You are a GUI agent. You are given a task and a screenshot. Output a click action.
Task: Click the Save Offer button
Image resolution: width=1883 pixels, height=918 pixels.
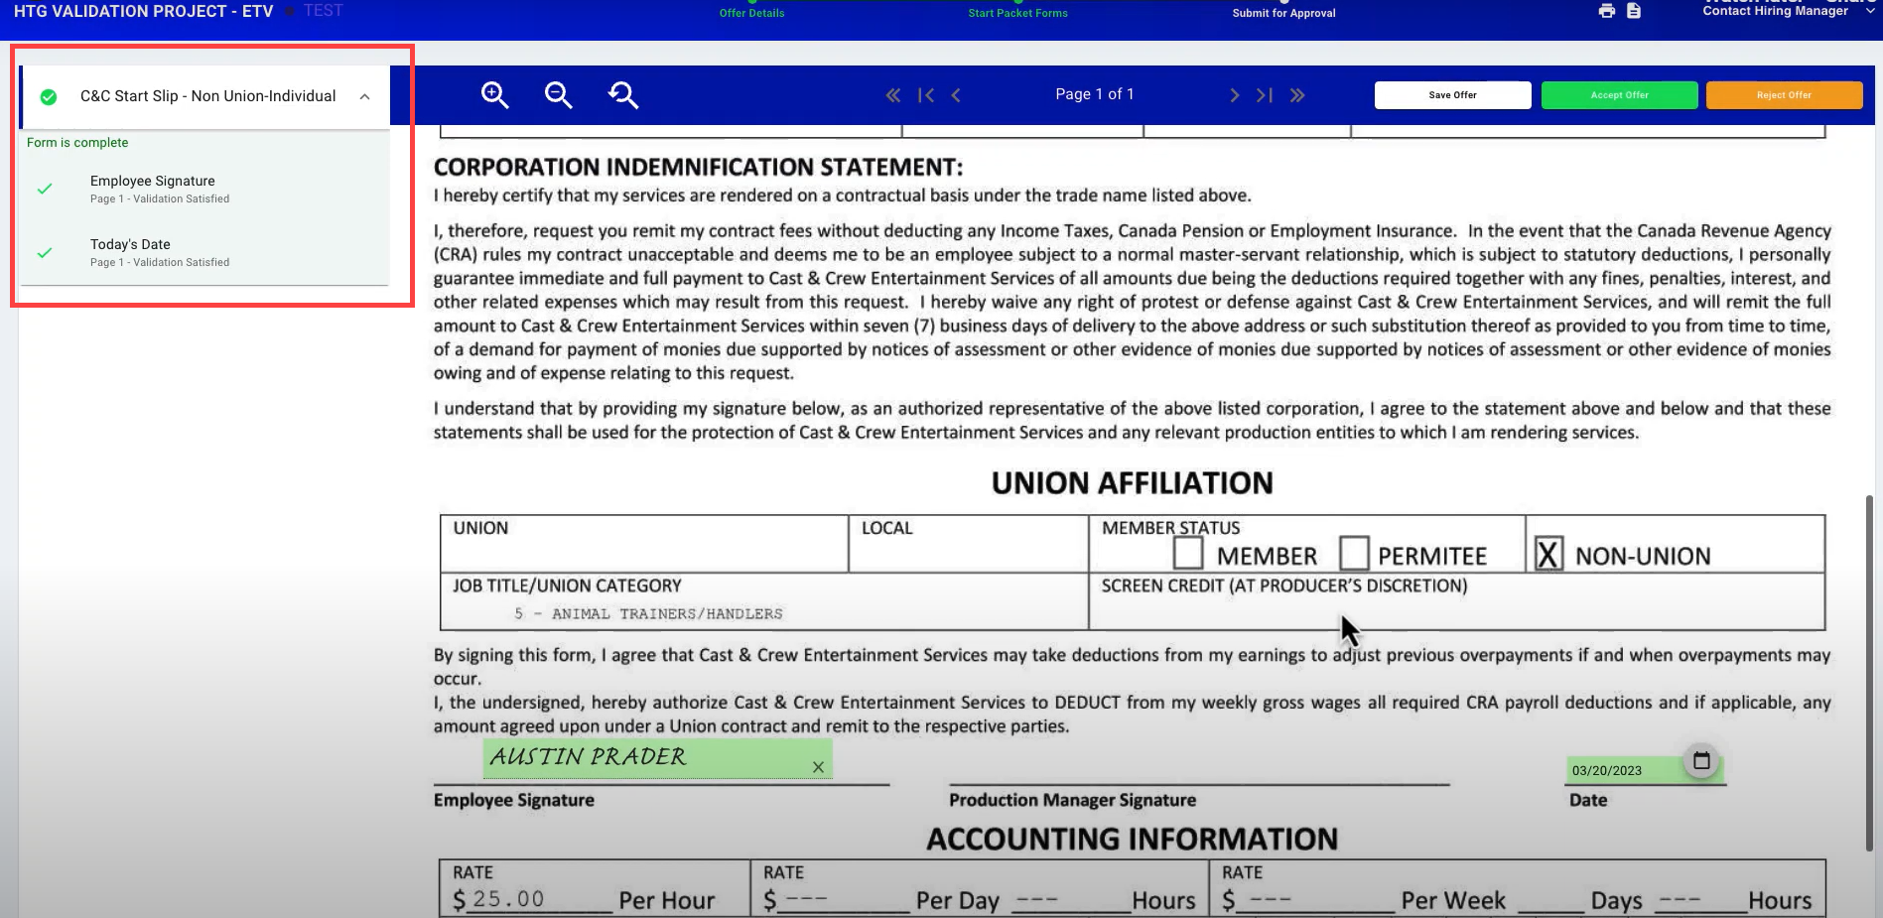point(1452,95)
